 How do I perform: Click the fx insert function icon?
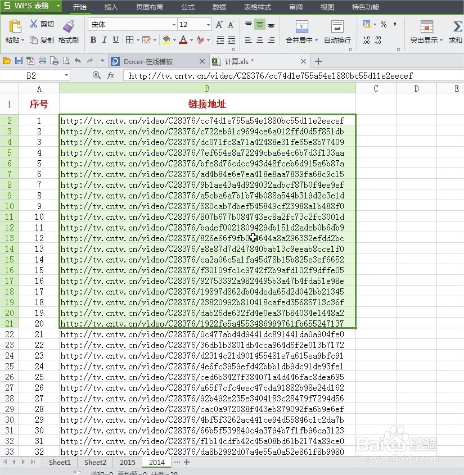(111, 75)
